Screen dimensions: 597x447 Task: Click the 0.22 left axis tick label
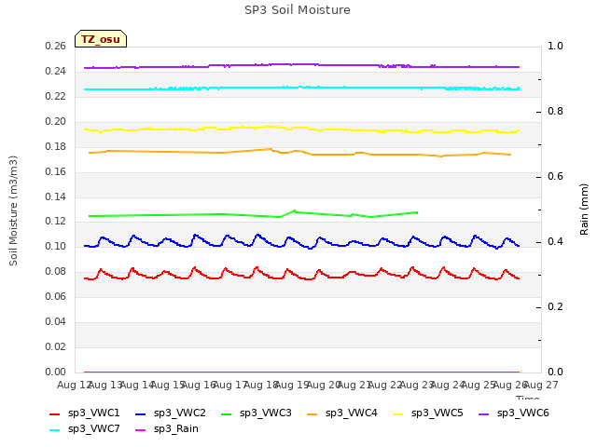tap(55, 96)
